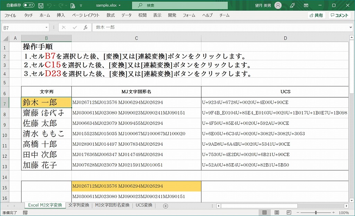Open the フォーム tab
Image resolution: width=355 pixels, height=216 pixels.
(189, 15)
